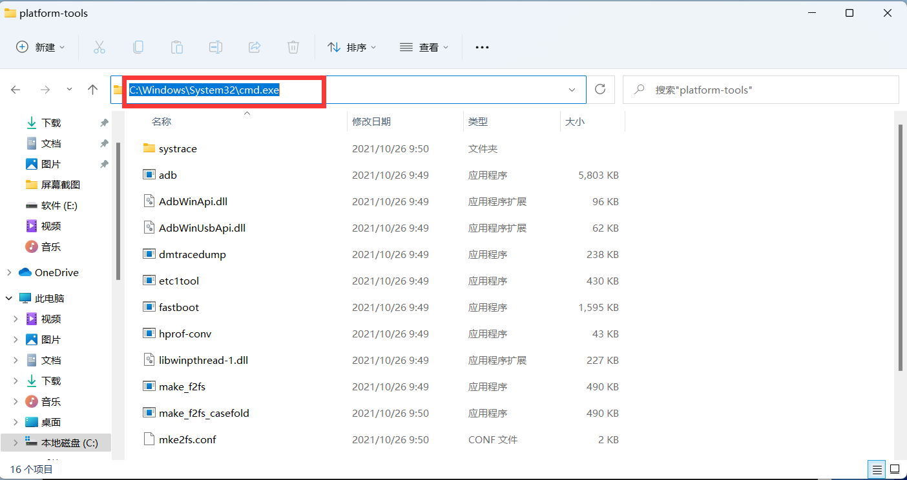Image resolution: width=907 pixels, height=480 pixels.
Task: Expand the OneDrive tree node
Action: pos(9,272)
